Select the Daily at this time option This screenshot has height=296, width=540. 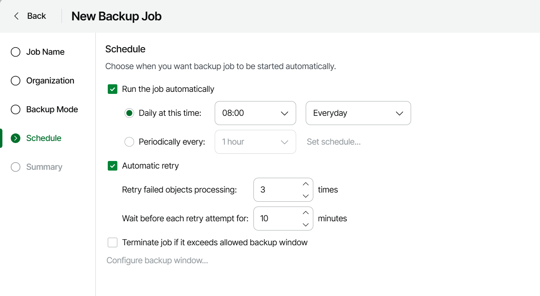coord(129,113)
